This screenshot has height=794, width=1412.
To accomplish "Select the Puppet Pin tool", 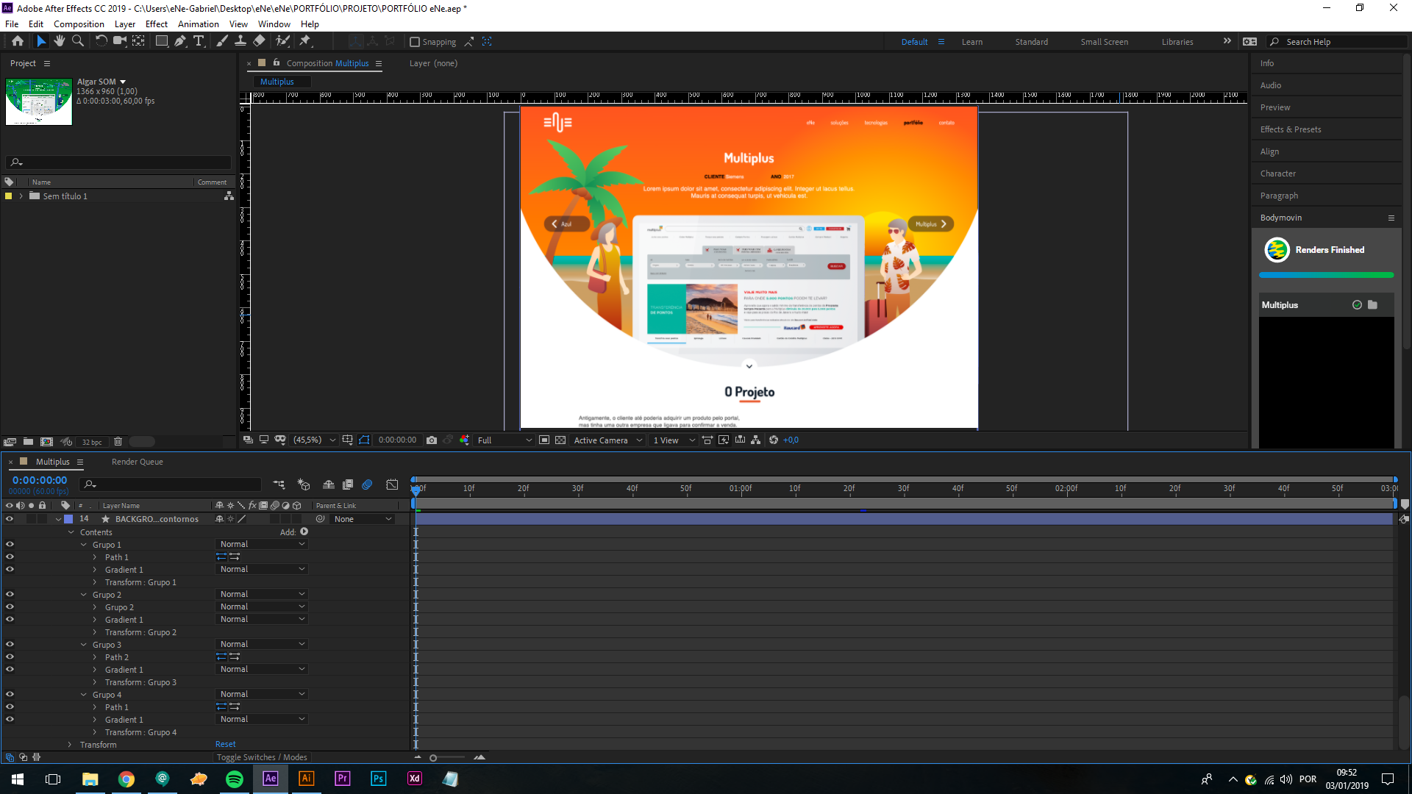I will pyautogui.click(x=305, y=41).
